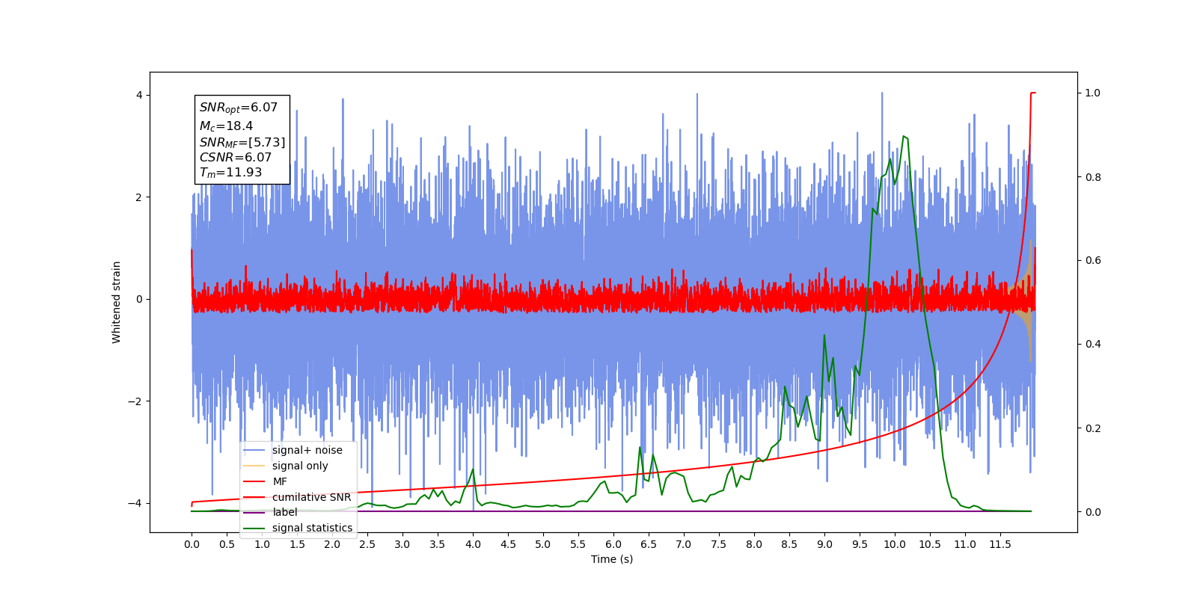Click the 1.0 tick on the time axis
The width and height of the screenshot is (1197, 598).
pyautogui.click(x=262, y=544)
